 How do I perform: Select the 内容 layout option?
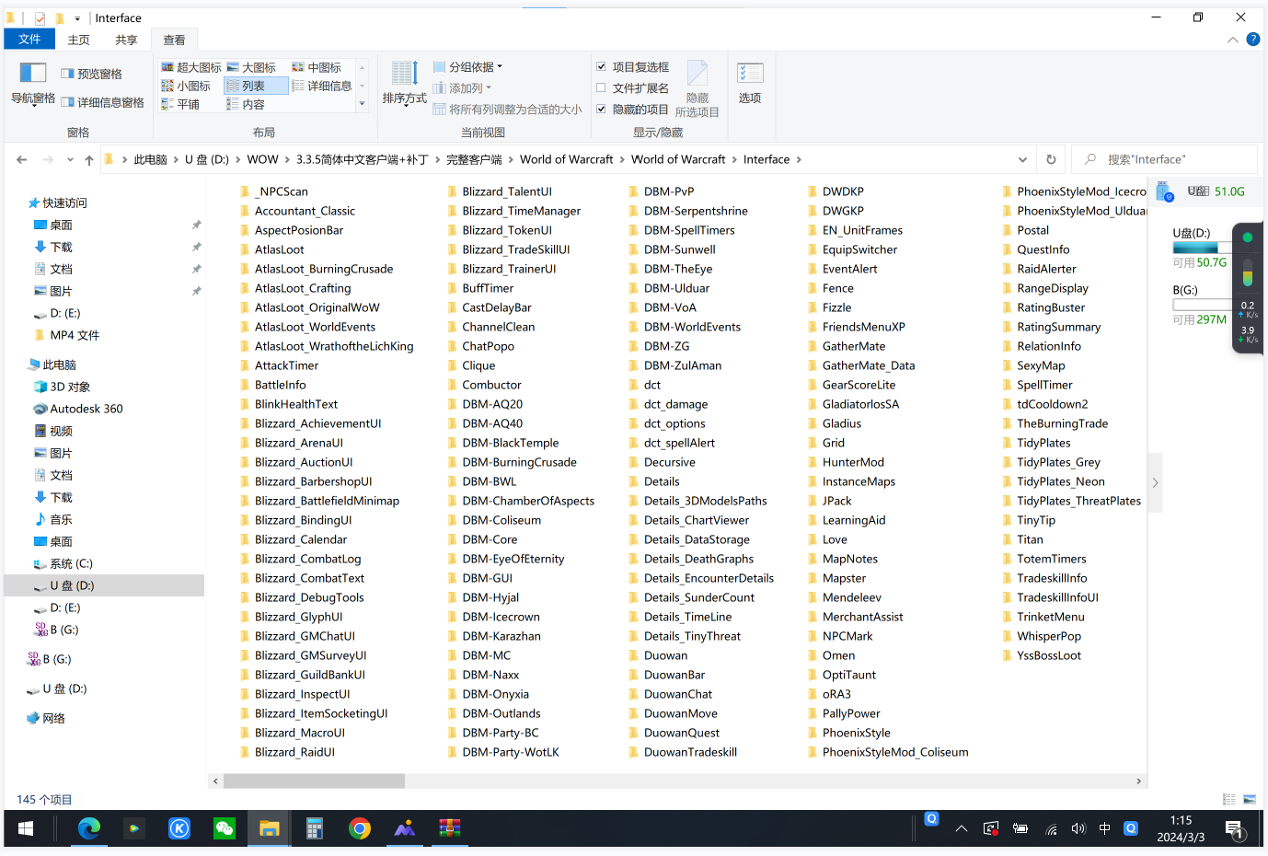(x=246, y=104)
